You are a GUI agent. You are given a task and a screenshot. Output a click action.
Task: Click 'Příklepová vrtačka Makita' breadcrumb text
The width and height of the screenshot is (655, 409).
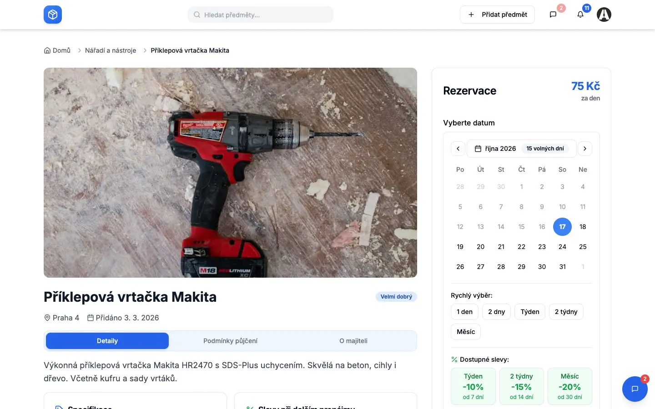click(190, 50)
